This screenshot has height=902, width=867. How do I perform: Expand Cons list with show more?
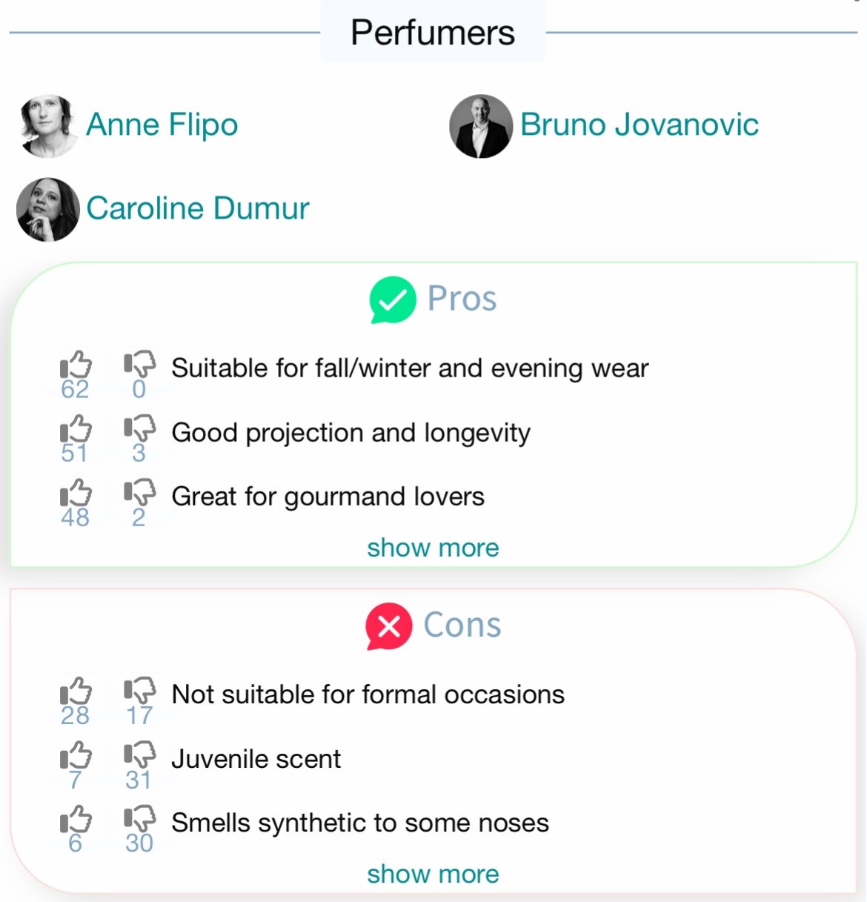click(433, 874)
